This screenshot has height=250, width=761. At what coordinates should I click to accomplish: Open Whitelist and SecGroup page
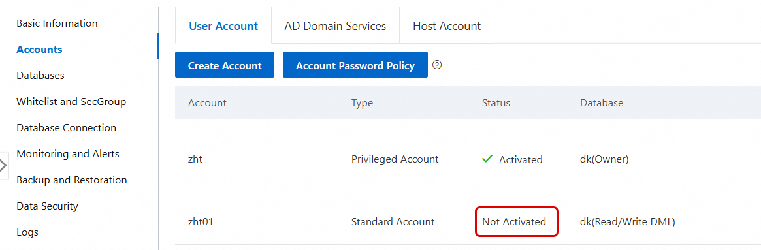tap(71, 102)
